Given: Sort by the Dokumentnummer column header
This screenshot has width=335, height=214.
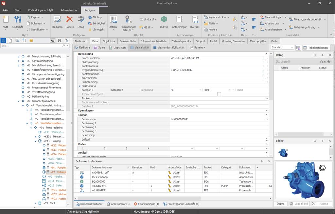Looking at the screenshot, I should coord(111,167).
